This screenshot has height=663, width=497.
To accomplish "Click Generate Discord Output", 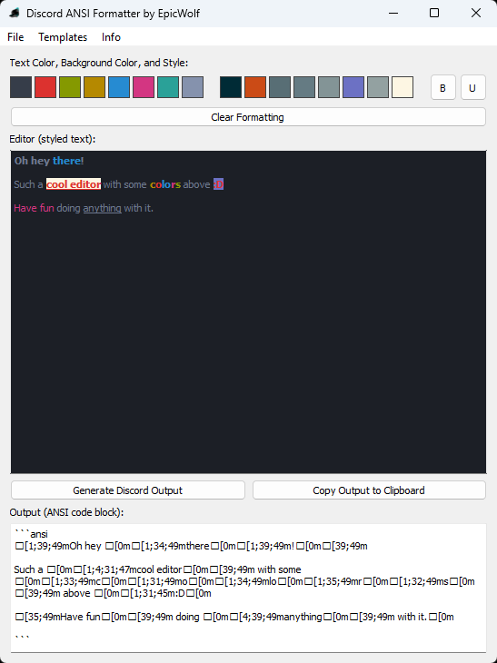I will [128, 490].
